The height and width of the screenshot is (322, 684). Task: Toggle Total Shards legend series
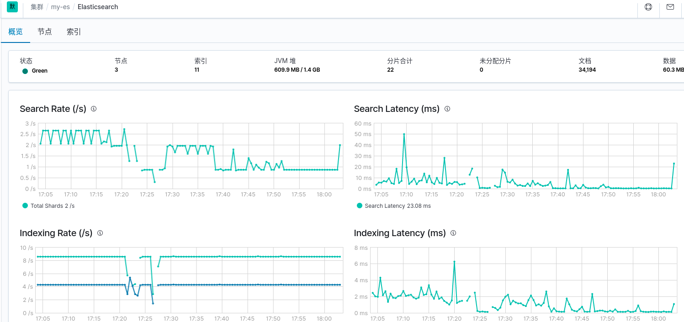coord(48,206)
